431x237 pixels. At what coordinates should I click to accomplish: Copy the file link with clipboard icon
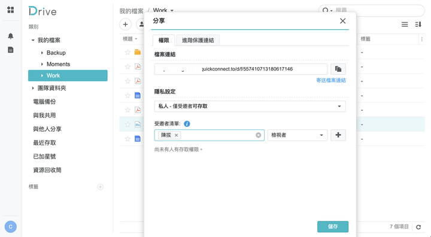click(x=338, y=69)
